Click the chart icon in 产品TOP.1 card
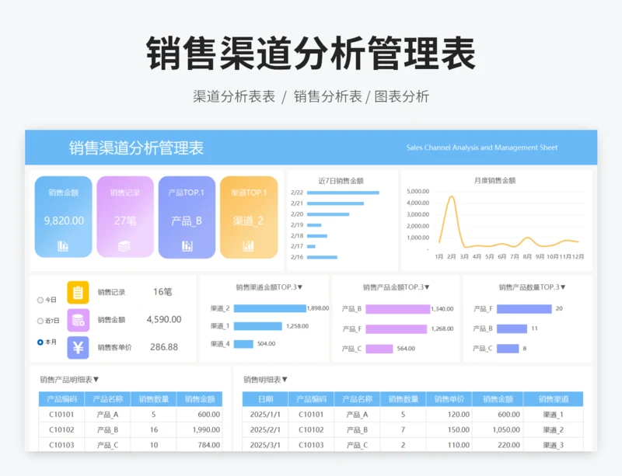The image size is (622, 476). click(x=187, y=246)
